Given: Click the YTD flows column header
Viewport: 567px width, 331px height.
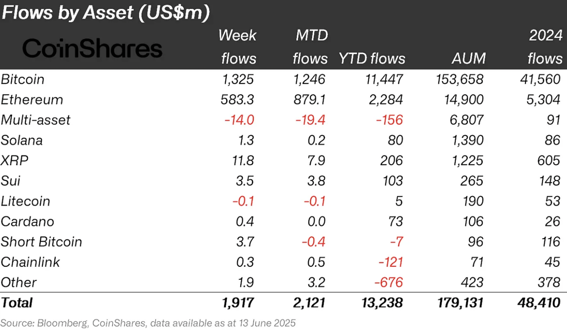Looking at the screenshot, I should tap(372, 58).
